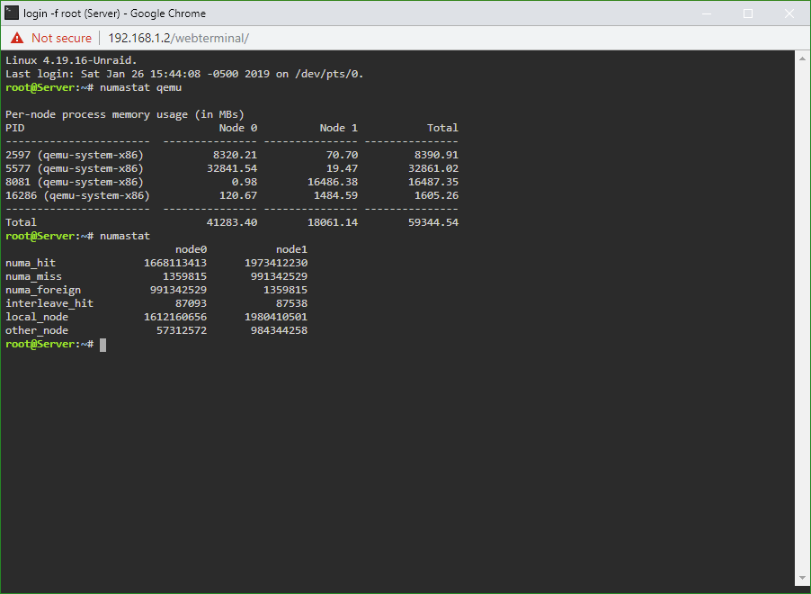Image resolution: width=811 pixels, height=594 pixels.
Task: Click the 192.168.1.2/webterminal/ address
Action: [x=178, y=38]
